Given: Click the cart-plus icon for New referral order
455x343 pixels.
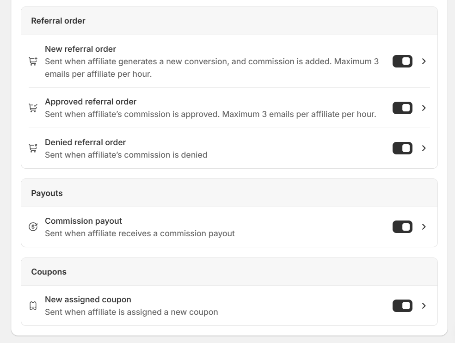Looking at the screenshot, I should [x=33, y=61].
